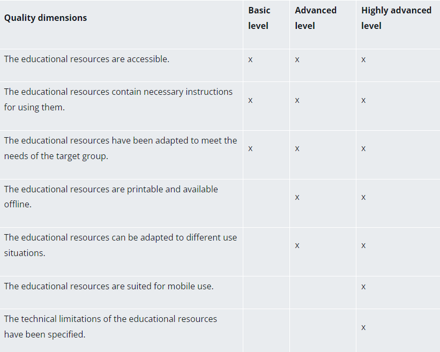Click Basic level x for target group row
The image size is (440, 352).
250,148
